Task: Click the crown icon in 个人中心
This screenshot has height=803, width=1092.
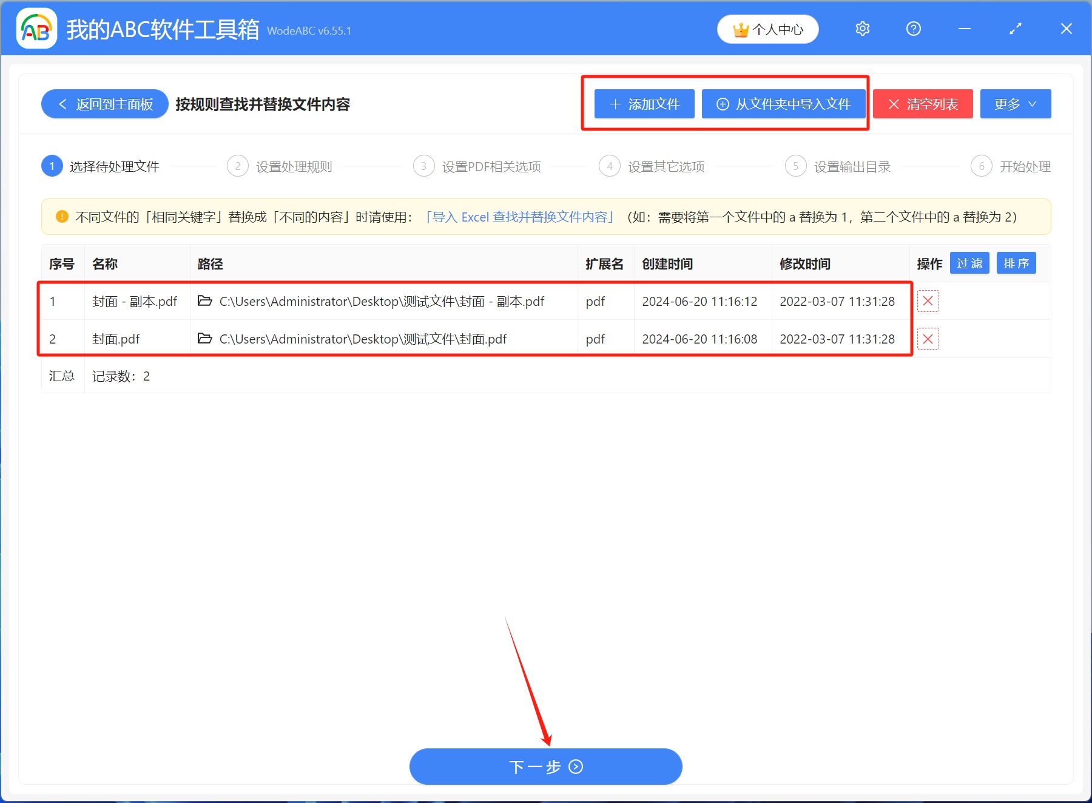Action: (740, 28)
